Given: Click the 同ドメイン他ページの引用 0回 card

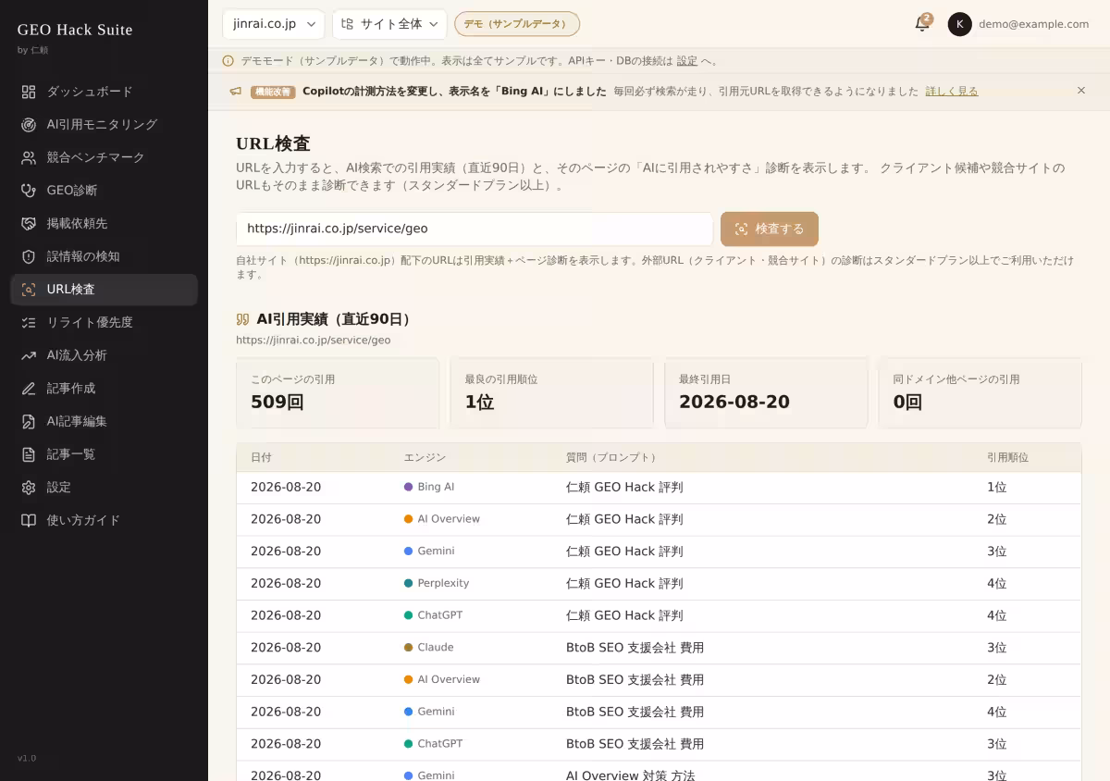Looking at the screenshot, I should 980,393.
